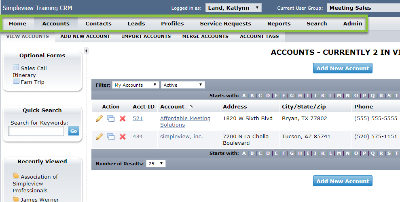Open the Current User Group dropdown
Viewport: 400px width, 202px height.
(363, 8)
